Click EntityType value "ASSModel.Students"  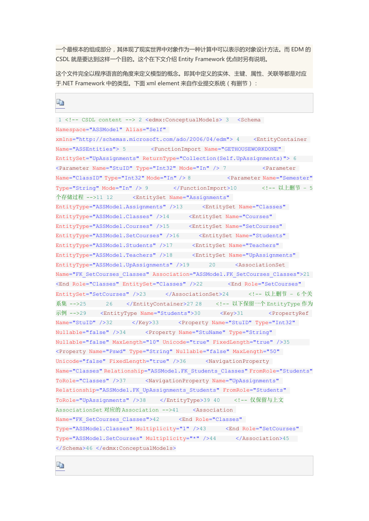[x=124, y=246]
